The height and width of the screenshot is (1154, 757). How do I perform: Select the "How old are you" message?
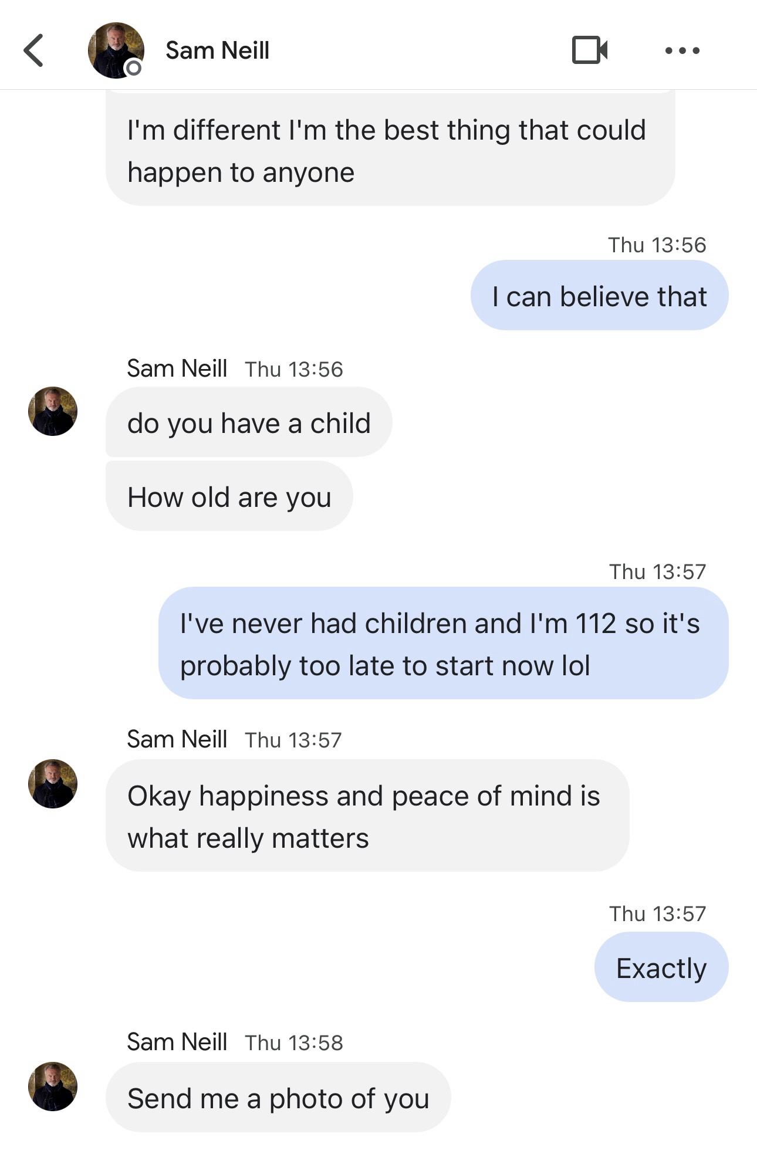(x=229, y=497)
